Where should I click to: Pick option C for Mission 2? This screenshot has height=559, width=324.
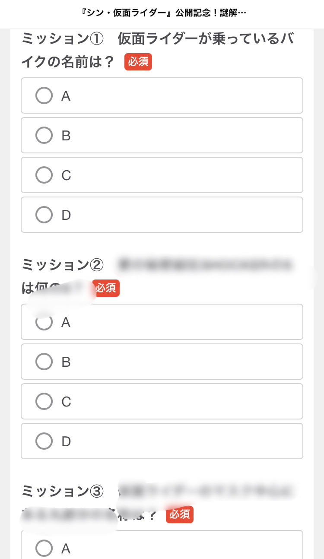[44, 401]
